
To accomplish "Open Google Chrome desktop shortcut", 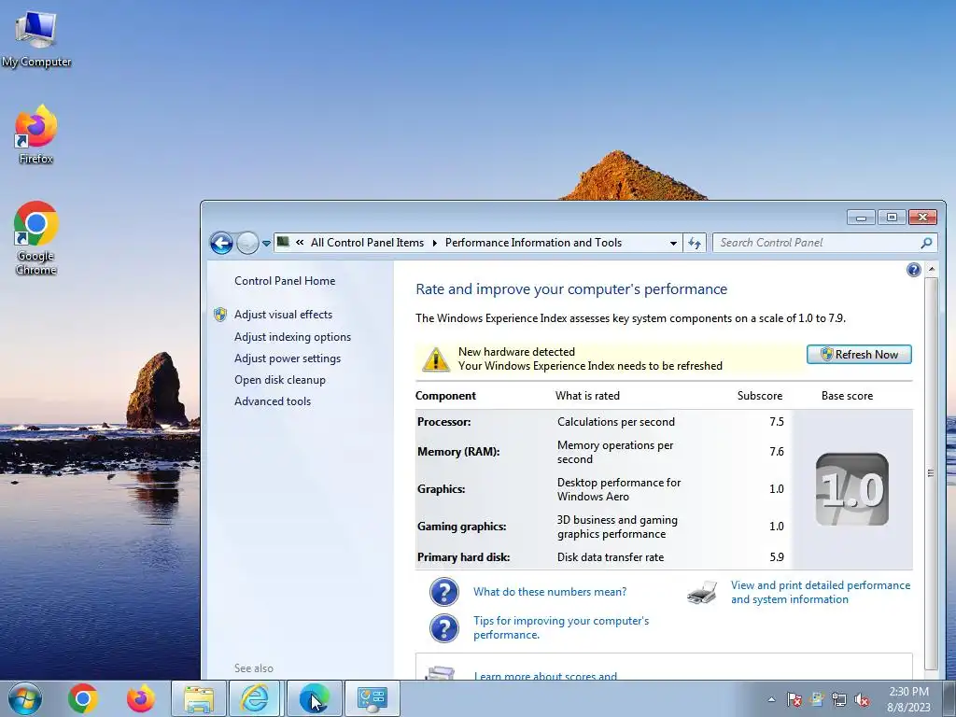I will coord(36,238).
